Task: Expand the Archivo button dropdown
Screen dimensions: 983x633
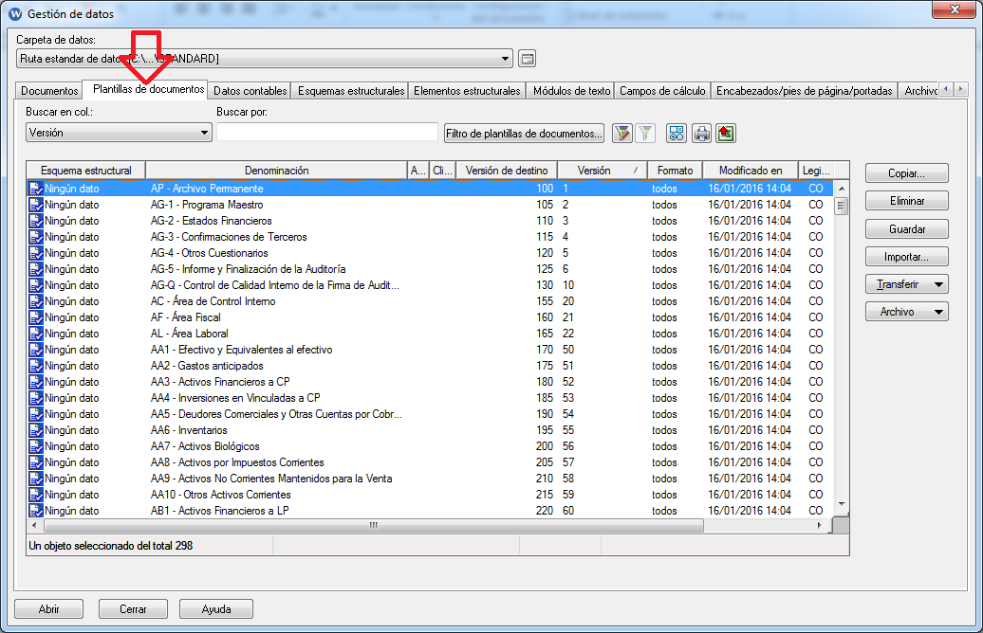Action: point(938,312)
